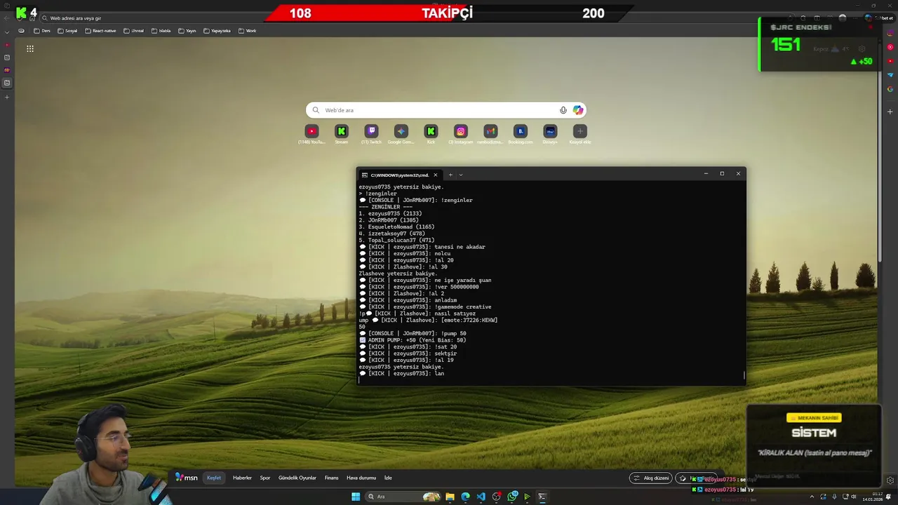This screenshot has width=898, height=505.
Task: Select the Haberler feed tab
Action: coord(242,478)
